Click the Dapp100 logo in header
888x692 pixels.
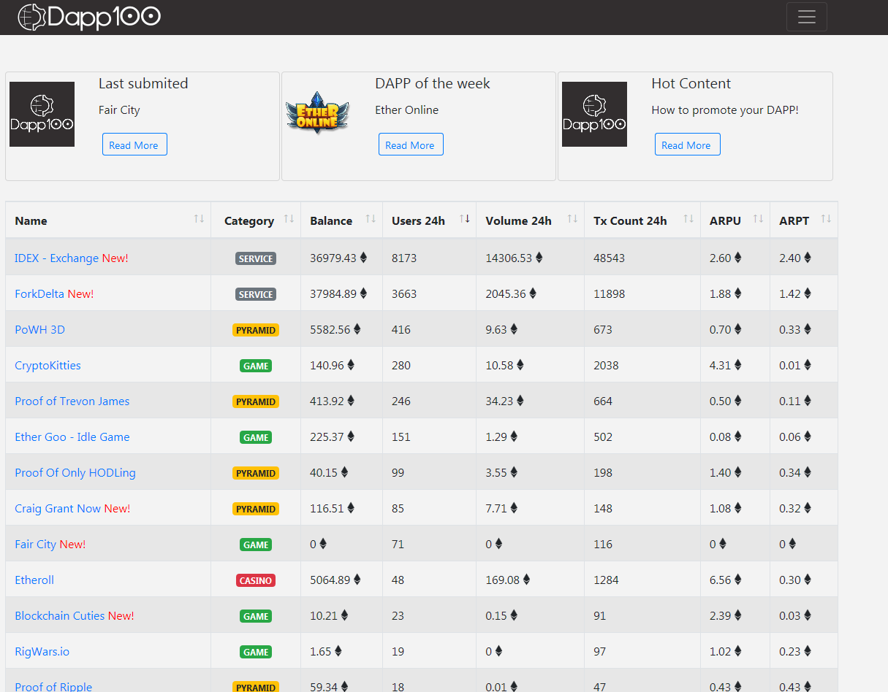[x=89, y=17]
